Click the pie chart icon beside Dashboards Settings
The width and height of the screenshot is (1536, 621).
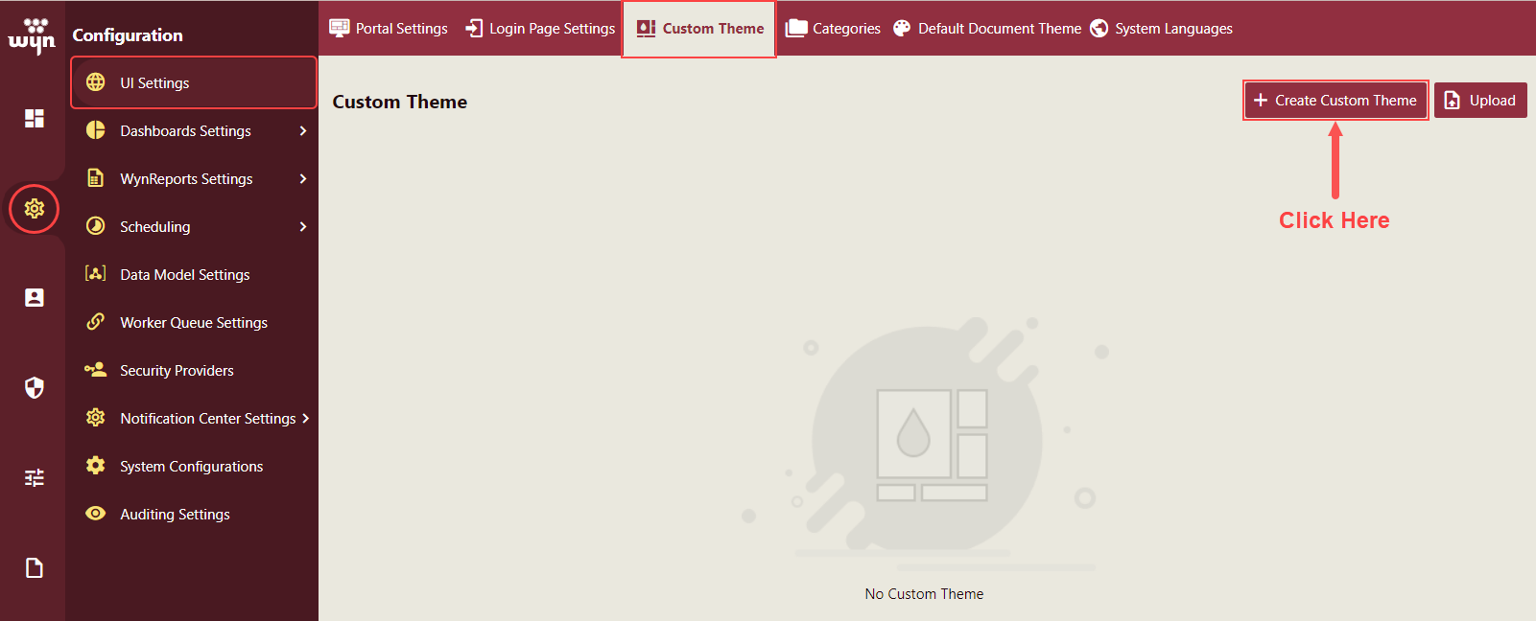[x=96, y=130]
